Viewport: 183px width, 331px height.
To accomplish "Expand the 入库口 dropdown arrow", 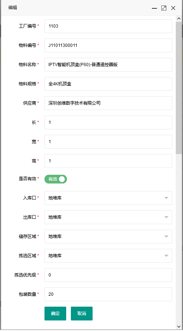I will 166,198.
